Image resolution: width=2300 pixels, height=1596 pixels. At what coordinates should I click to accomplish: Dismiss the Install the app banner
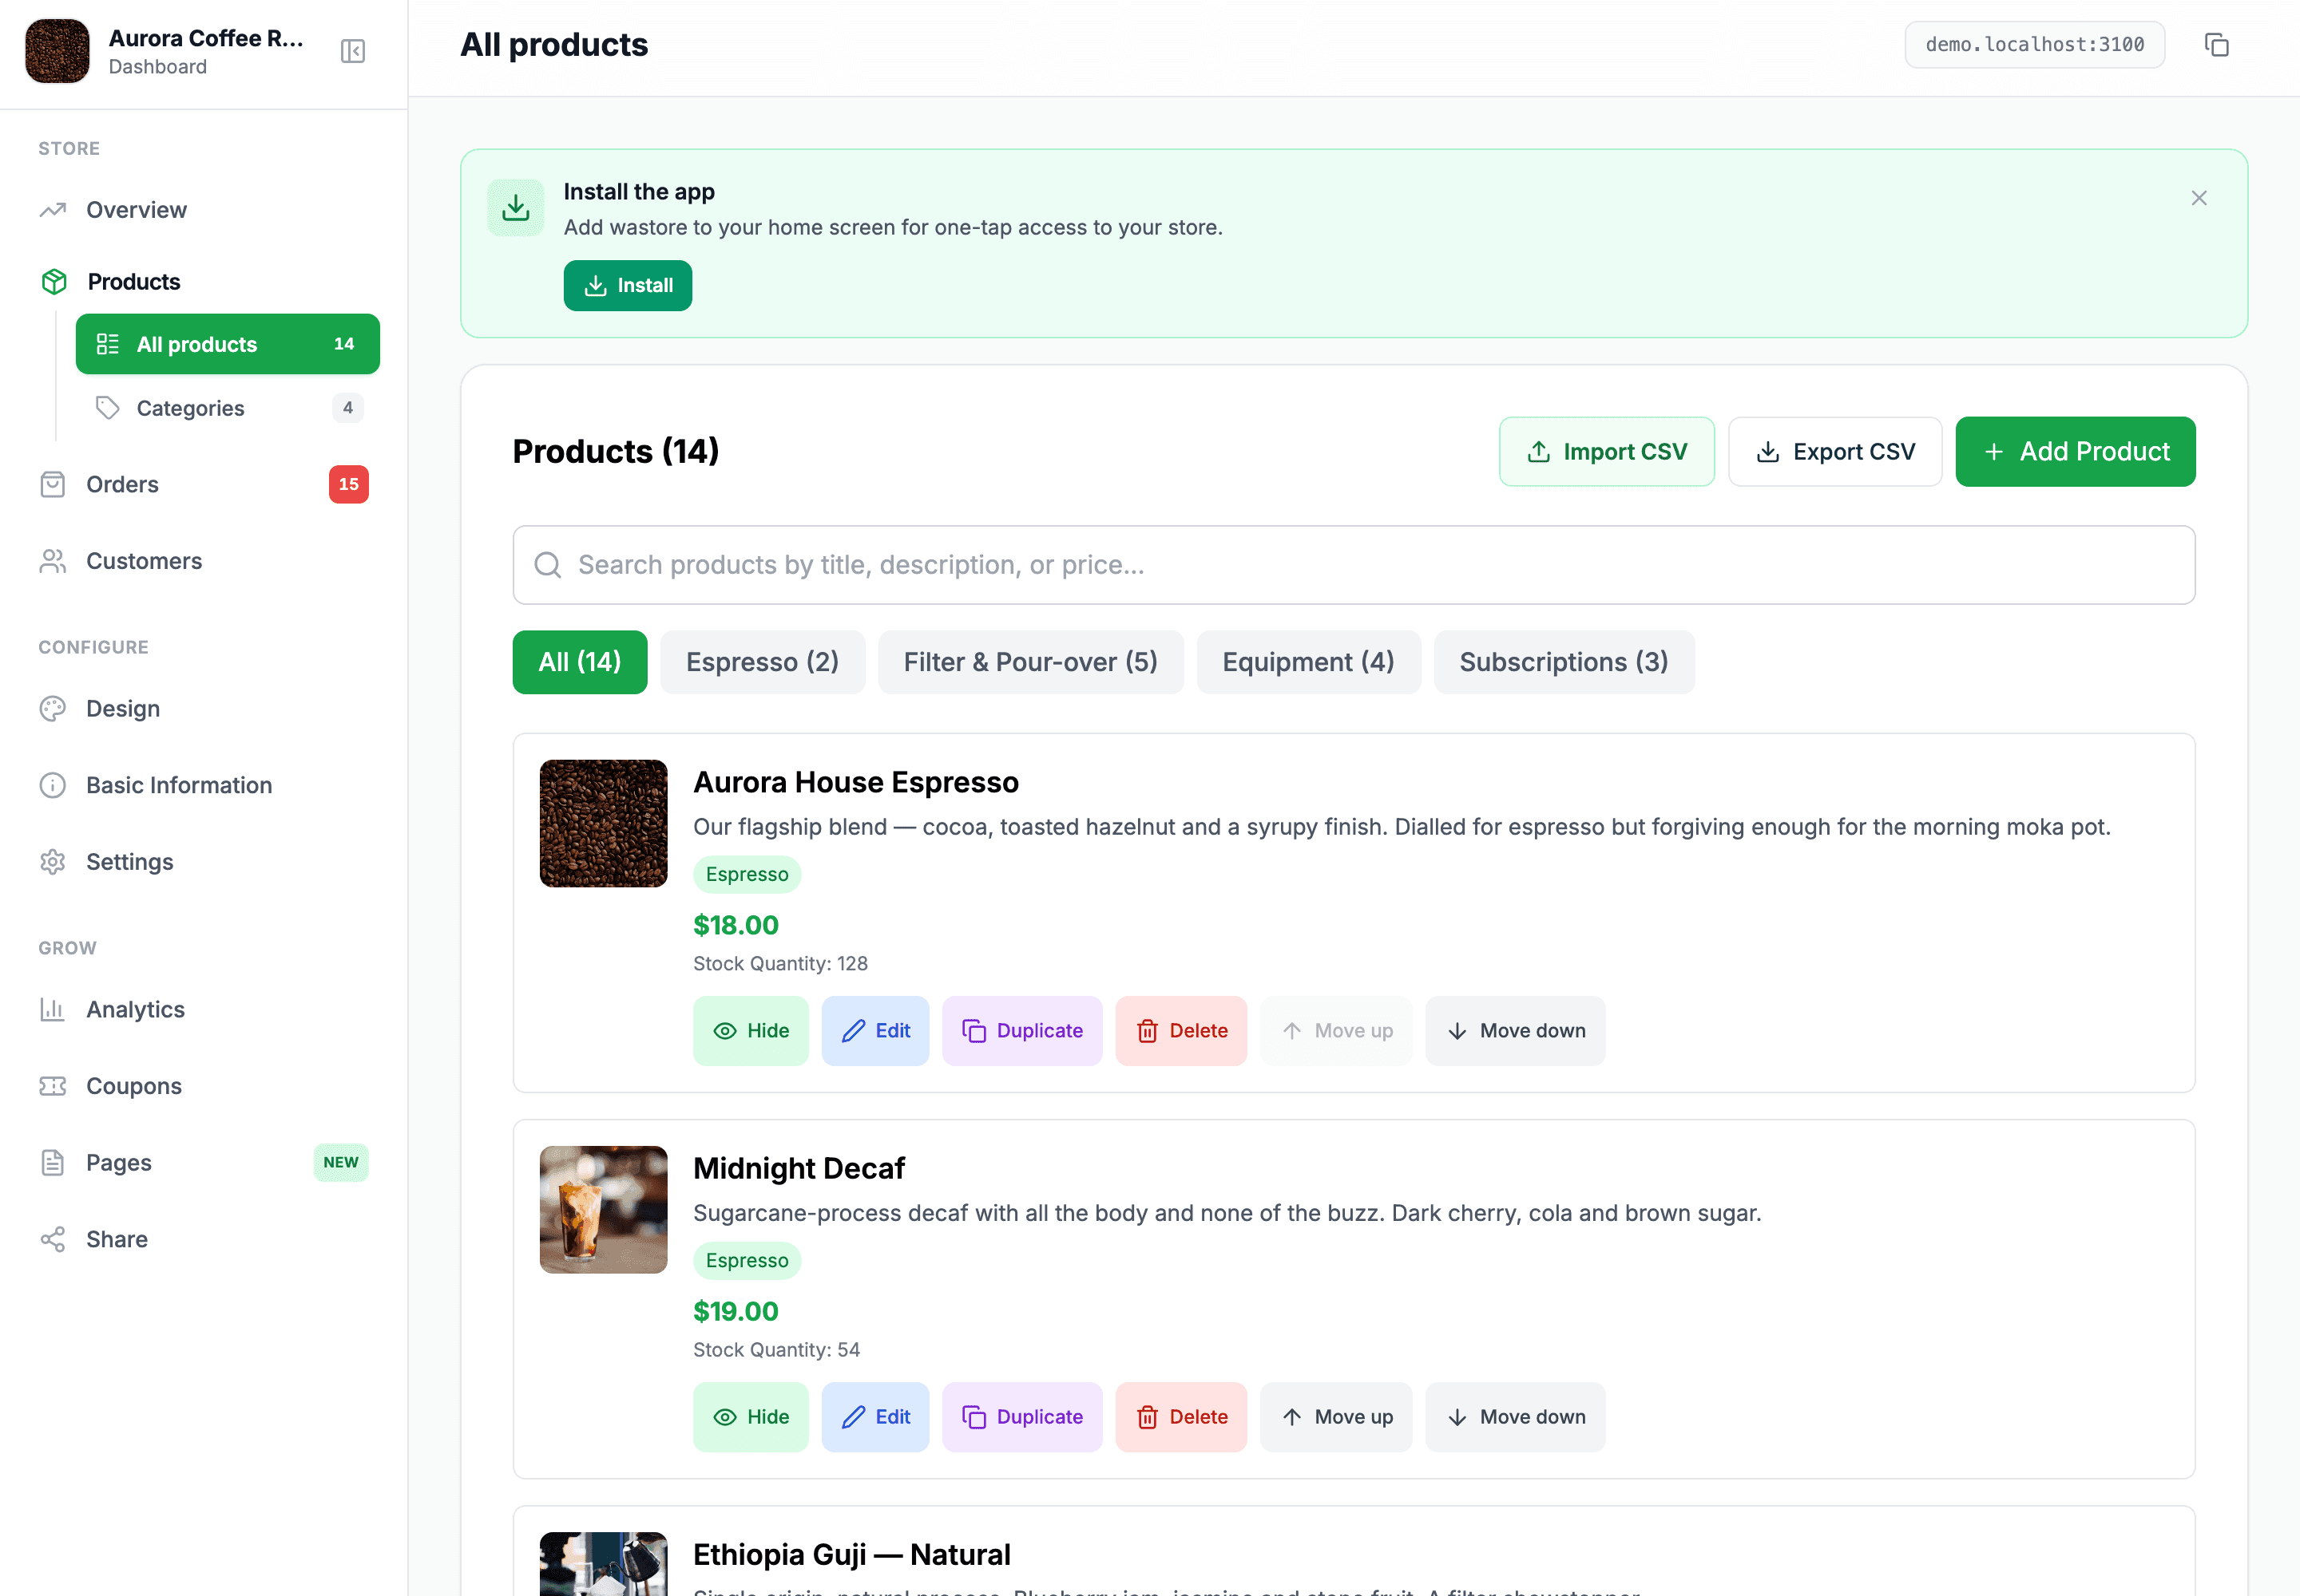point(2199,198)
